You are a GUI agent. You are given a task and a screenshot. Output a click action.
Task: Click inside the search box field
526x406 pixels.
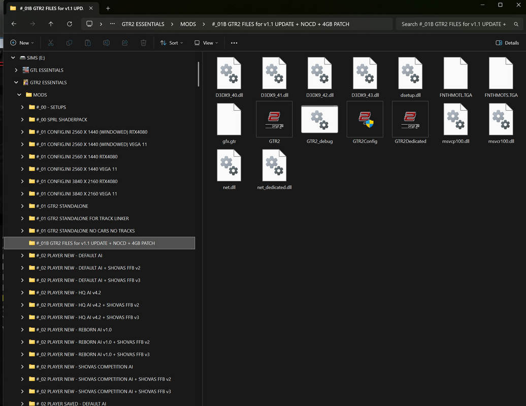coord(454,24)
